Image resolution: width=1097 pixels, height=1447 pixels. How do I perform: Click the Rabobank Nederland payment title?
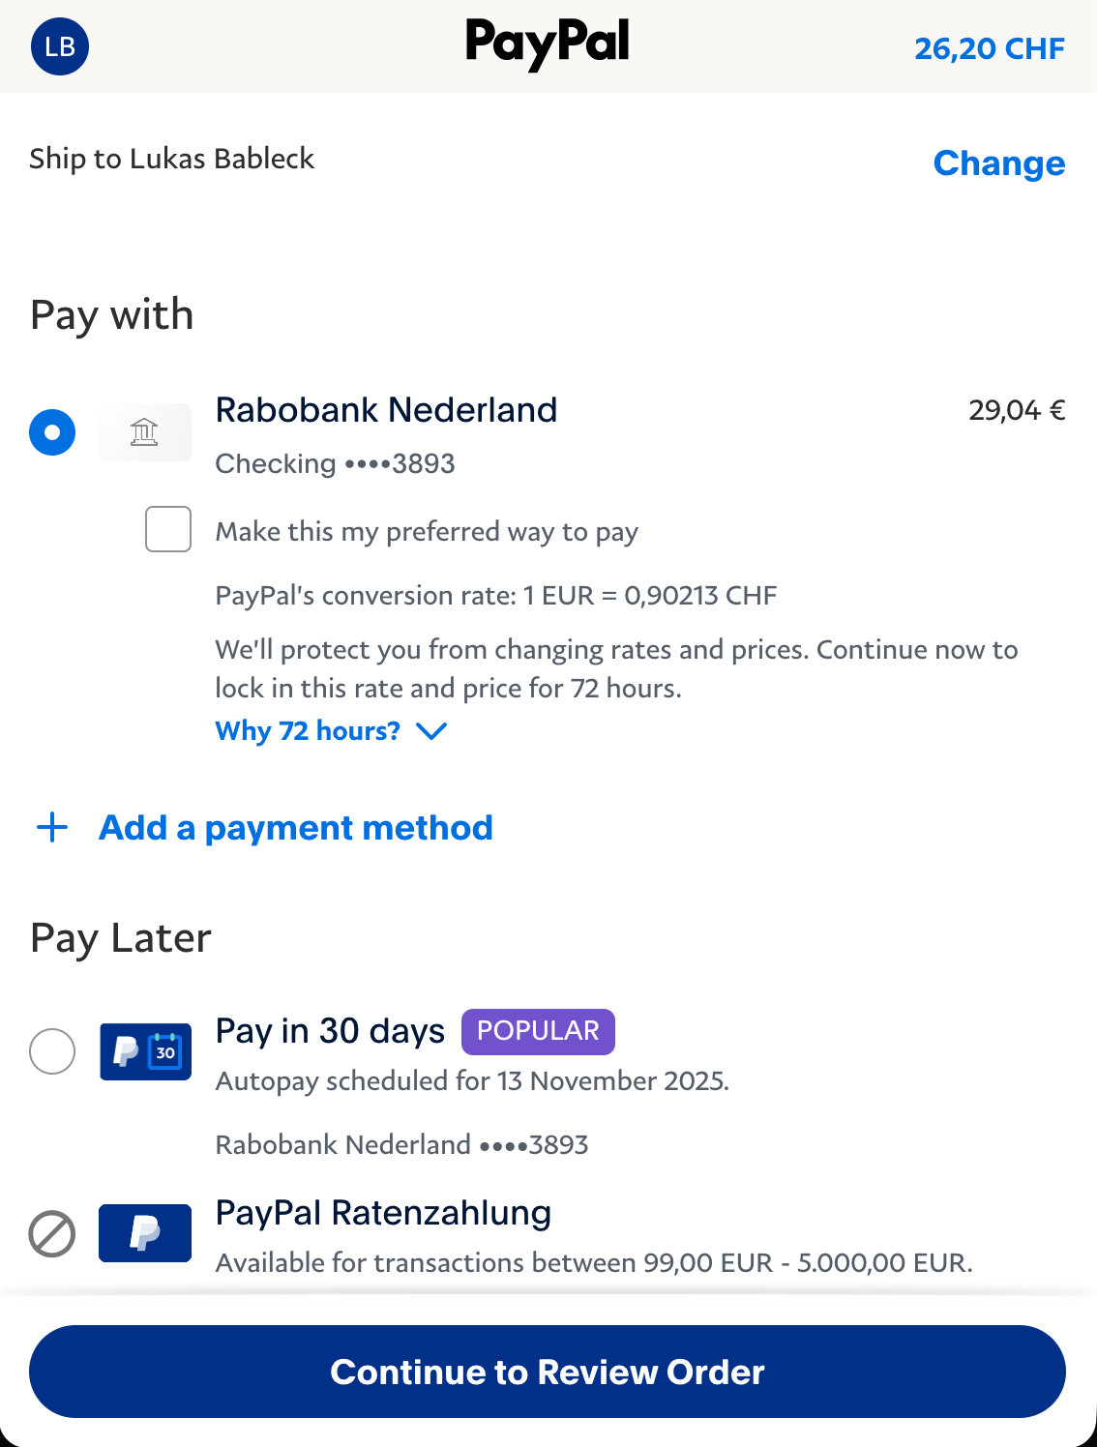point(386,410)
